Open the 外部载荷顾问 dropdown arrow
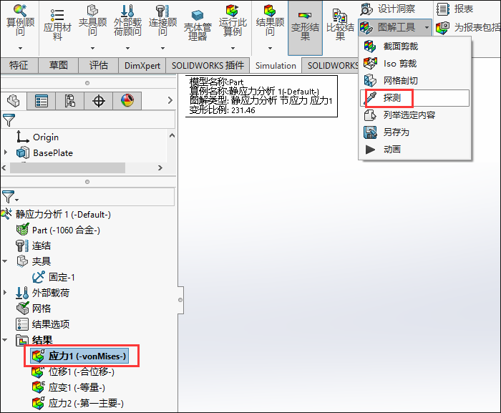Image resolution: width=501 pixels, height=413 pixels. (127, 48)
